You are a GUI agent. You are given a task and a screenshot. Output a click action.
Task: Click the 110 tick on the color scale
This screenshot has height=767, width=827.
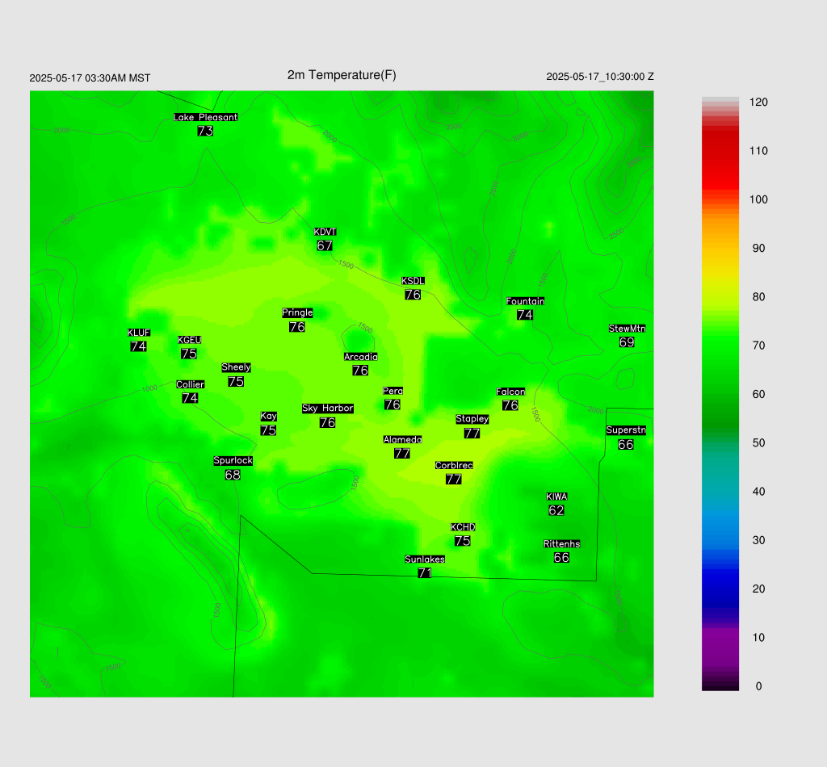(758, 151)
